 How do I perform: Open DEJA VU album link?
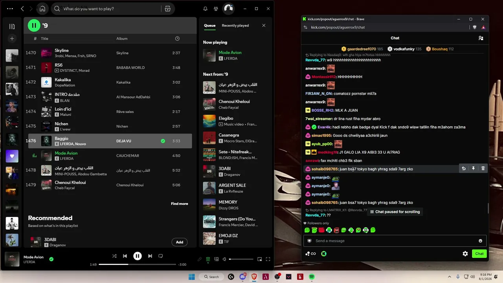124,141
